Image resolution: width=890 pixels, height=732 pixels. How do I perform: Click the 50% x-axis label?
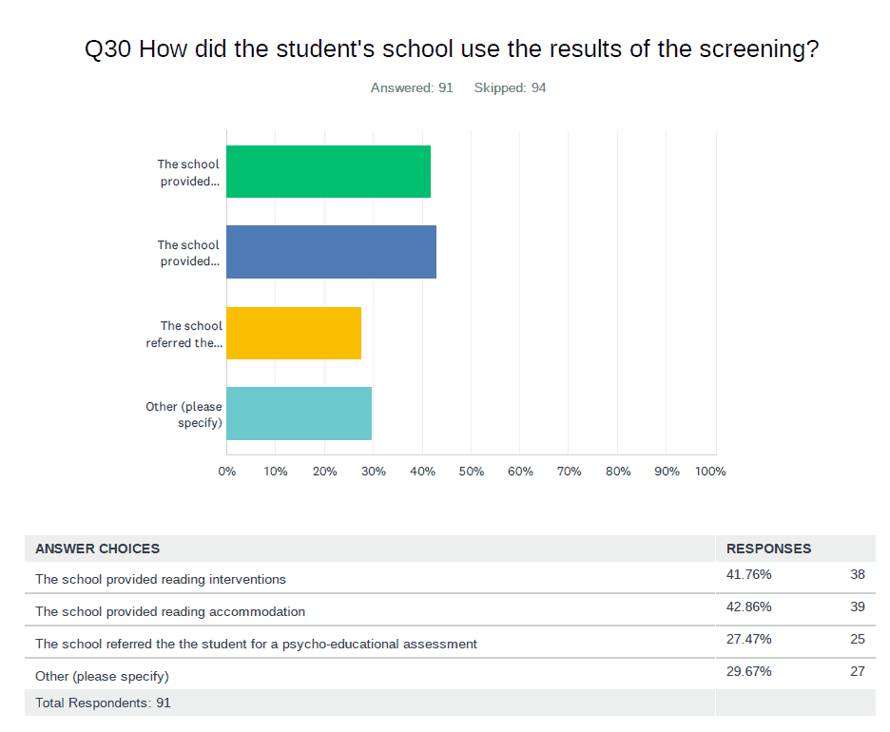472,472
